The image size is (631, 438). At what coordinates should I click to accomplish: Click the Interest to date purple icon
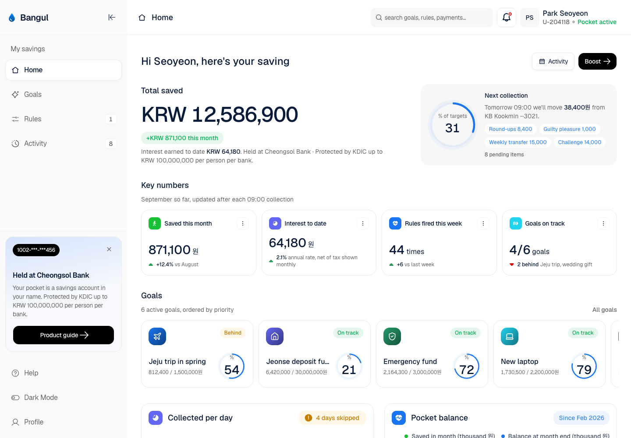click(275, 223)
